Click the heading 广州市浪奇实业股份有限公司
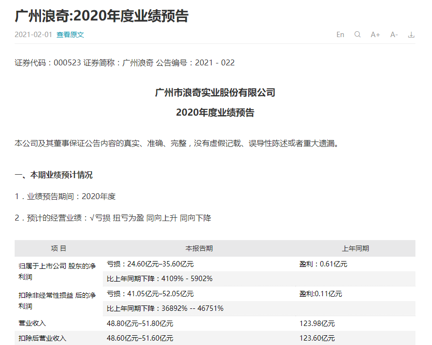Viewport: 432px width, 345px height. pyautogui.click(x=215, y=93)
